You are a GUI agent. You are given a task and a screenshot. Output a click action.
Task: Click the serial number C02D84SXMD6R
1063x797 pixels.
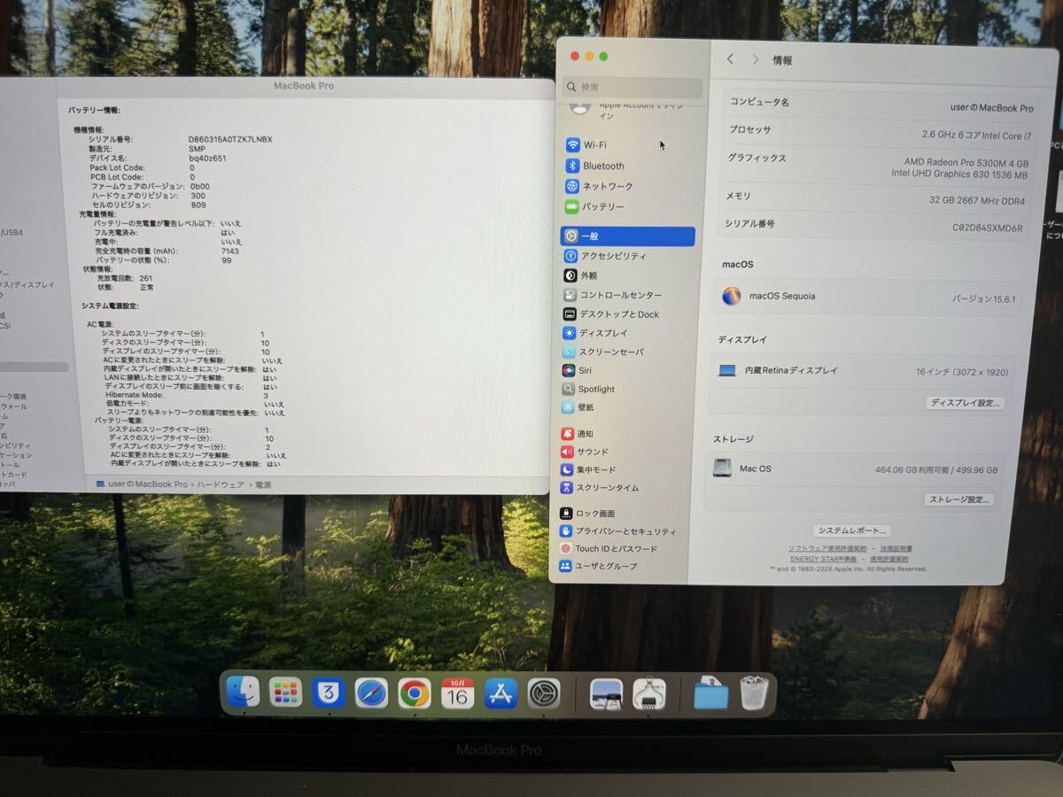987,228
